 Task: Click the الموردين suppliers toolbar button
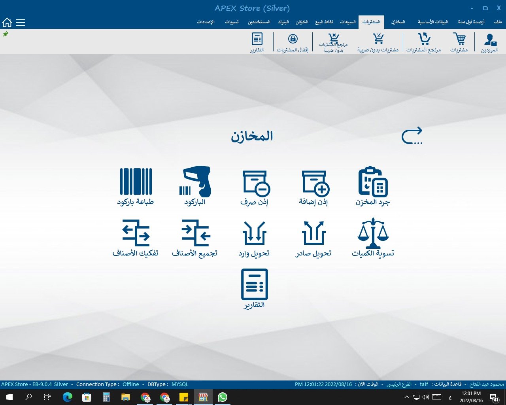[489, 43]
